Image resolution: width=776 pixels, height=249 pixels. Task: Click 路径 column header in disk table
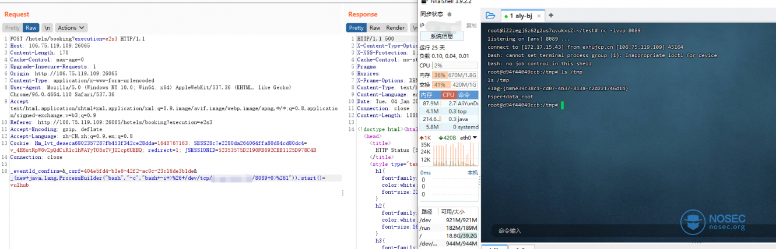click(428, 212)
